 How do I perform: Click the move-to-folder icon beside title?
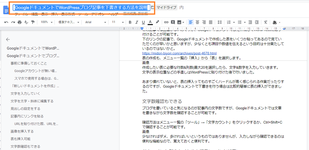pyautogui.click(x=153, y=7)
